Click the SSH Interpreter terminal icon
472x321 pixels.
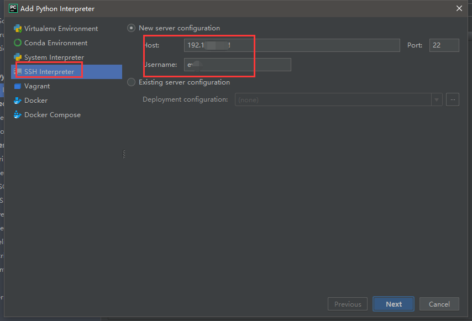click(18, 72)
